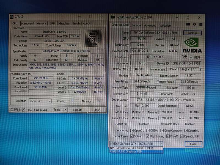Screen dimensions: 220x165
Task: Click the NVIDIA logo in GPU-Z
Action: (x=192, y=45)
